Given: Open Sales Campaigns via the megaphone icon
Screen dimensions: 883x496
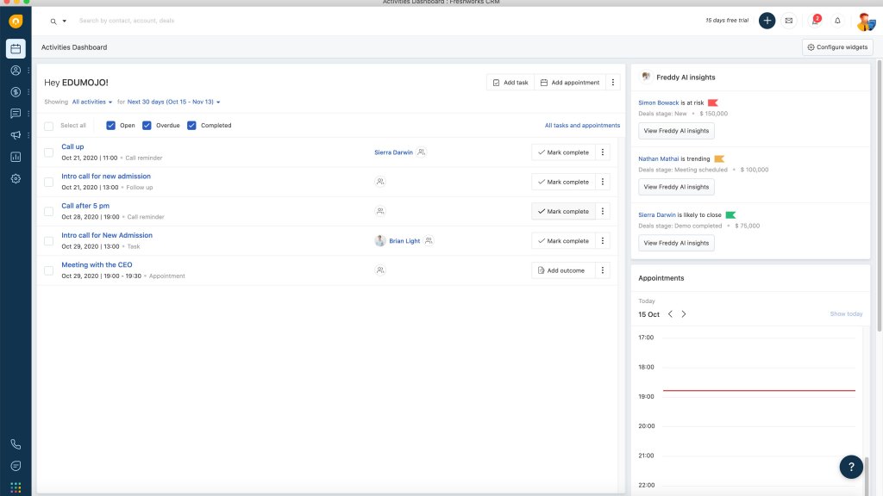Looking at the screenshot, I should coord(15,134).
